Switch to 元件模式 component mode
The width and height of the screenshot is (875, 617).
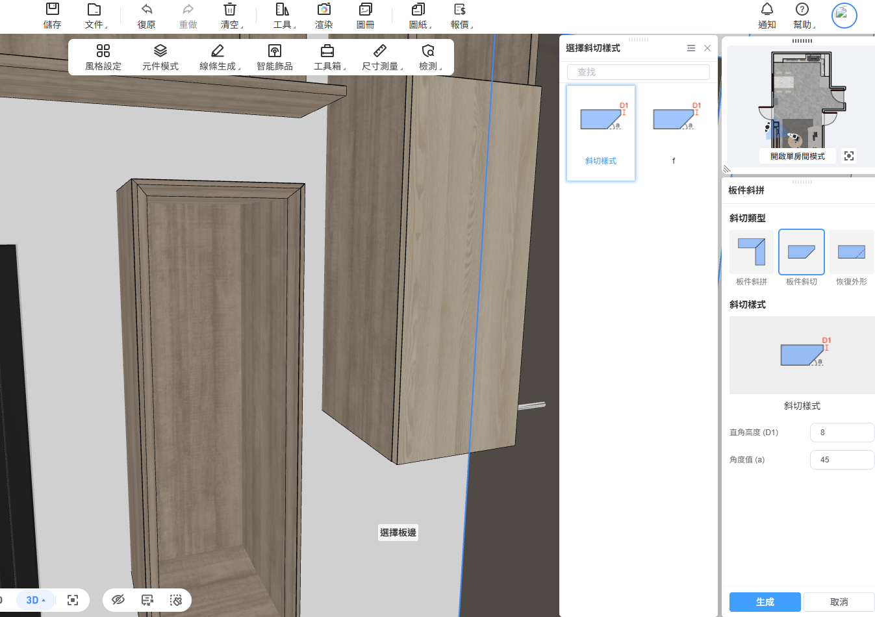pyautogui.click(x=160, y=57)
